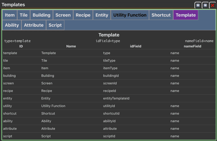
Task: Select the Utility Function name cell
Action: (x=53, y=106)
